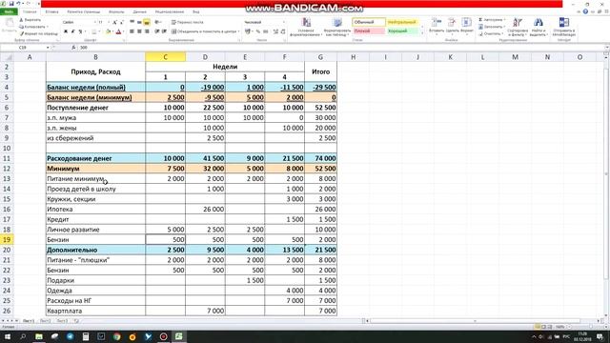Open the Find and Select binoculars menu
This screenshot has width=610, height=343.
[x=539, y=27]
